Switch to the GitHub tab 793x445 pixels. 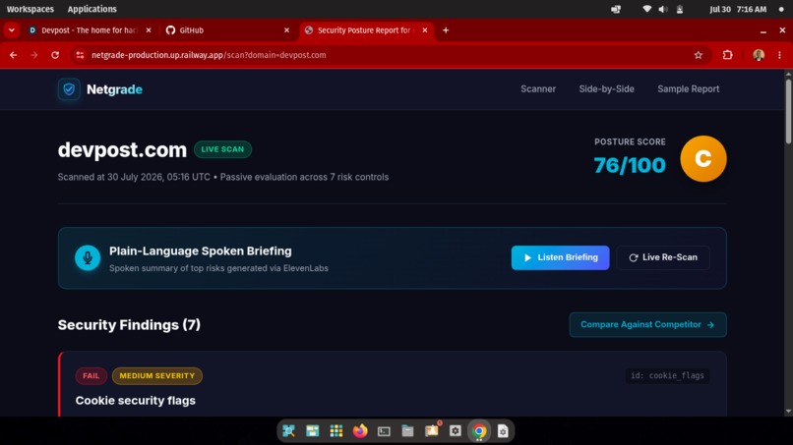(x=227, y=30)
